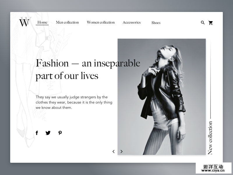Screen dimensions: 233x175
Task: Go to previous slide arrow
Action: coord(114,151)
